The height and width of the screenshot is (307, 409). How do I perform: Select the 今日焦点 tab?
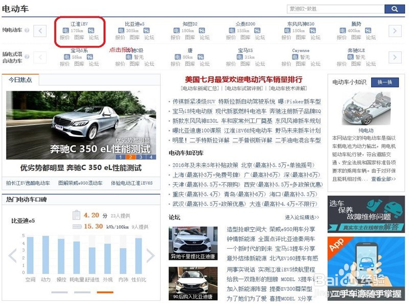click(20, 80)
